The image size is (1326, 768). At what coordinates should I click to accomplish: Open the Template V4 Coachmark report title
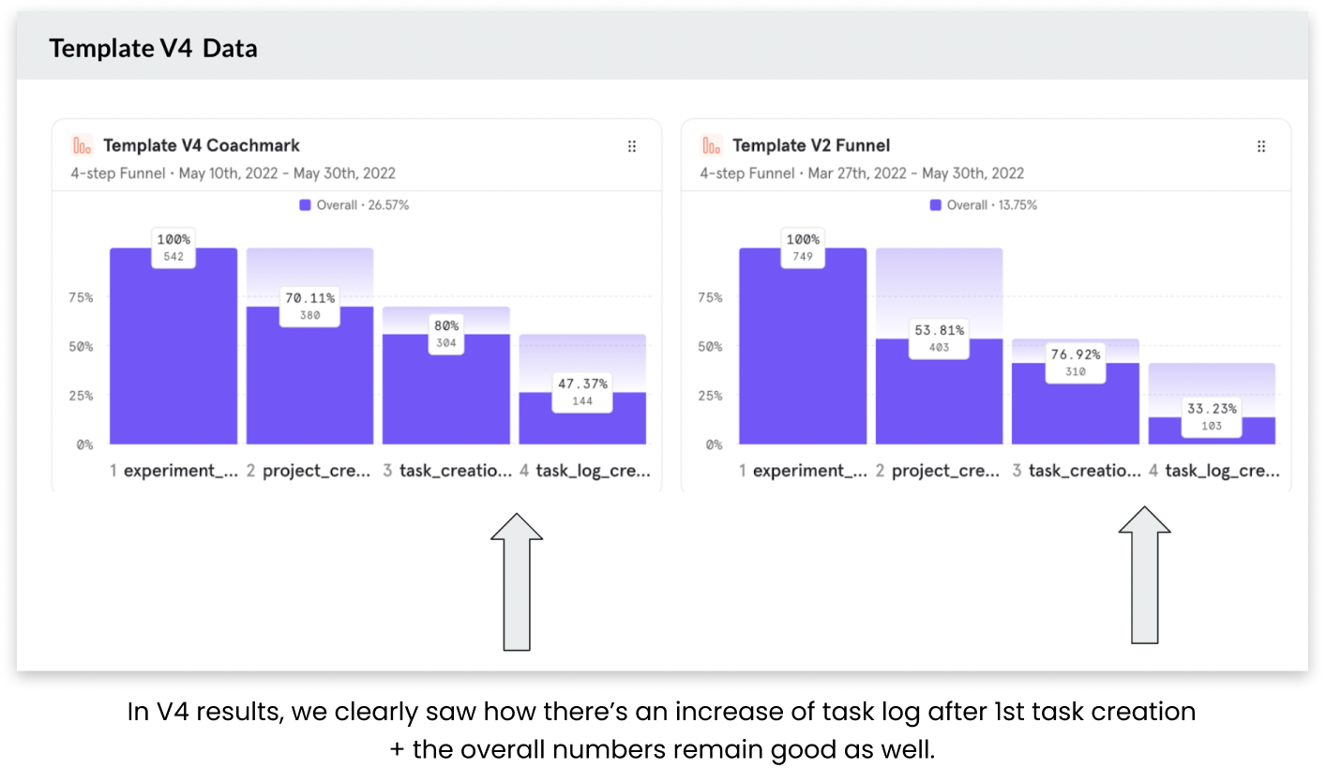[x=201, y=145]
